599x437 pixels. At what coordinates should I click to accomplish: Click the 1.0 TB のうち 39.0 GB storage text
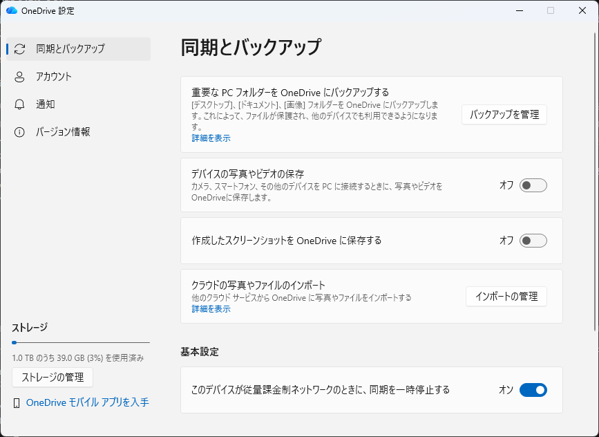(78, 358)
